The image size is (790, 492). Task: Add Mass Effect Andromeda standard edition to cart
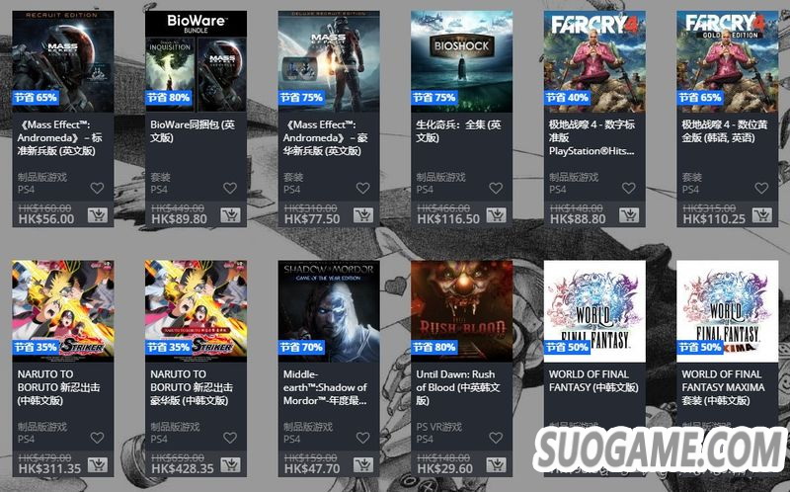tap(98, 215)
